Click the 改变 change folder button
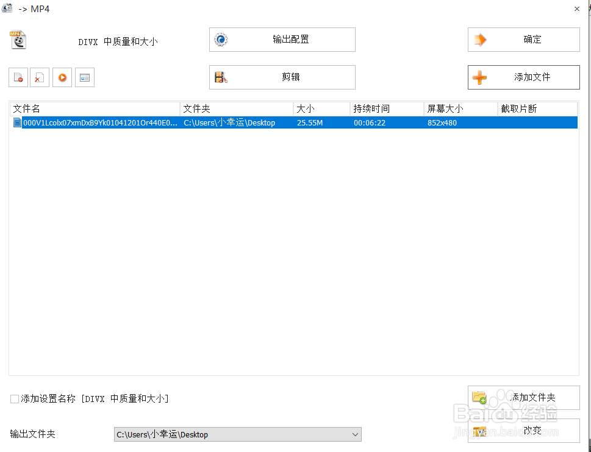591x452 pixels. point(523,431)
